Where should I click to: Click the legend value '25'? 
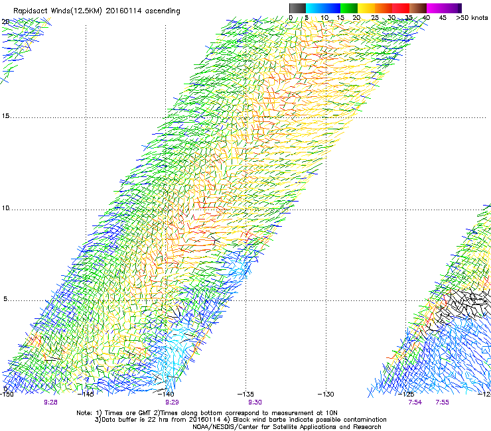(x=375, y=18)
